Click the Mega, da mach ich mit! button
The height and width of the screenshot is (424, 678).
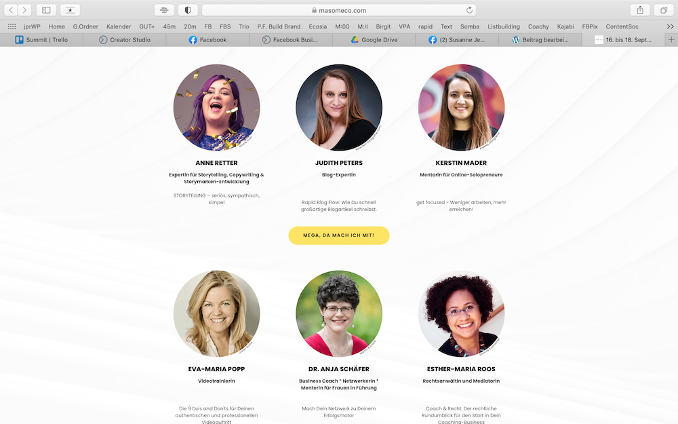coord(338,235)
